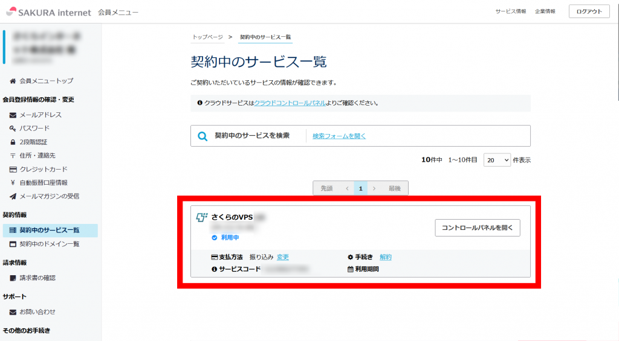Image resolution: width=619 pixels, height=341 pixels.
Task: Open 契約中のドメイン一覧 in sidebar
Action: (49, 244)
